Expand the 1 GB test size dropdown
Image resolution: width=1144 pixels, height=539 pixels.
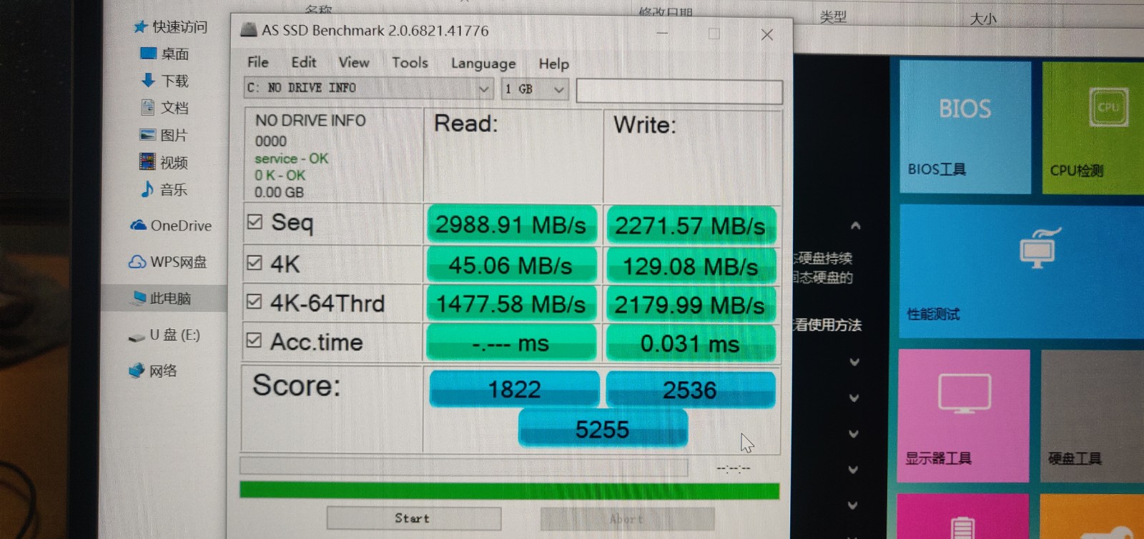[x=558, y=89]
